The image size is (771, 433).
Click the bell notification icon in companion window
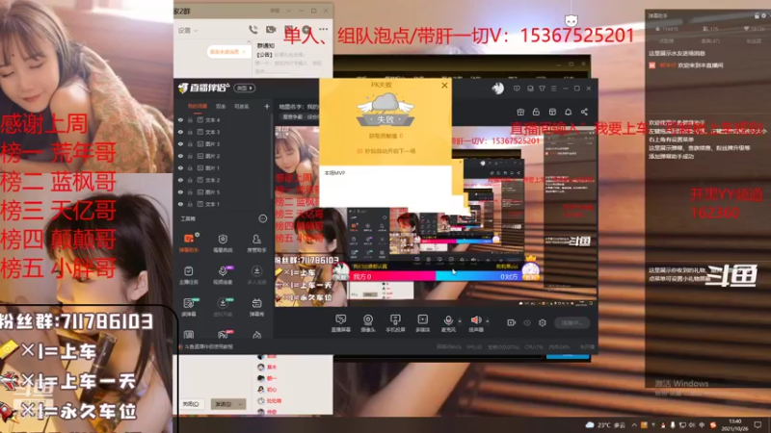tap(568, 112)
